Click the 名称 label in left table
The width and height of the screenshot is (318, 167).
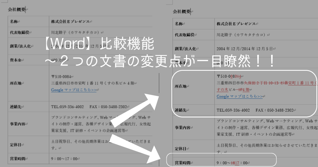pyautogui.click(x=14, y=21)
